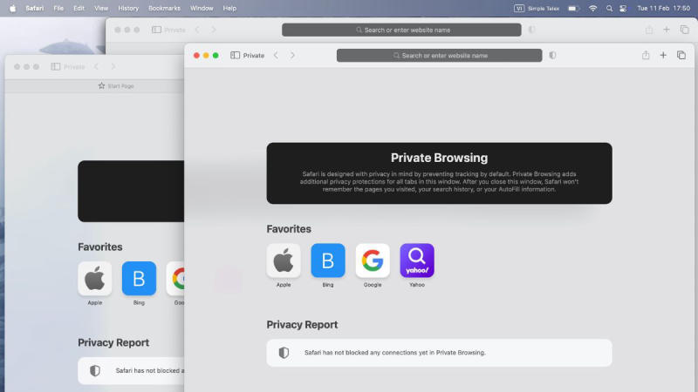Image resolution: width=698 pixels, height=392 pixels.
Task: Open the Apple favorite in the front window
Action: [284, 260]
